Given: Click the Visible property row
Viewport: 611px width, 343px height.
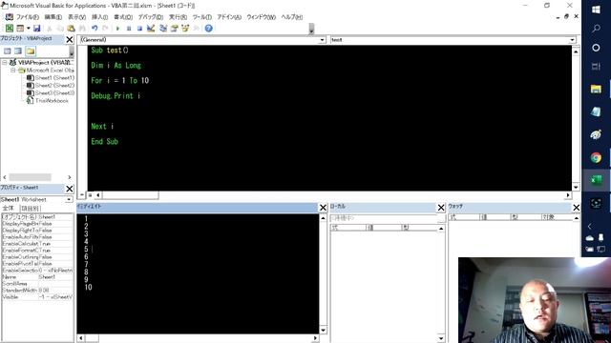Looking at the screenshot, I should coord(37,296).
